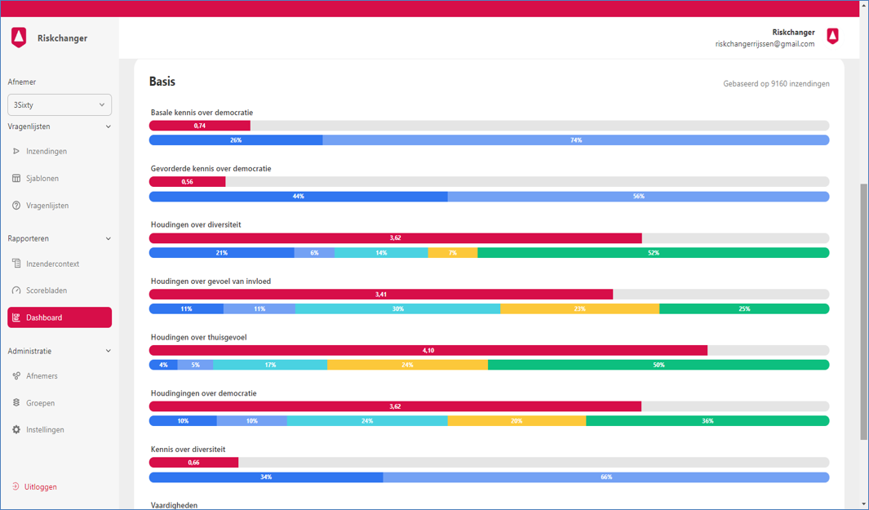
Task: Select the Dashboard menu item
Action: click(60, 317)
